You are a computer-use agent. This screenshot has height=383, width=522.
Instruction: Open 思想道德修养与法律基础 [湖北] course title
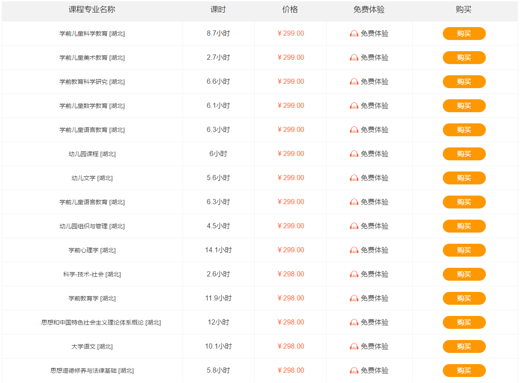[92, 371]
